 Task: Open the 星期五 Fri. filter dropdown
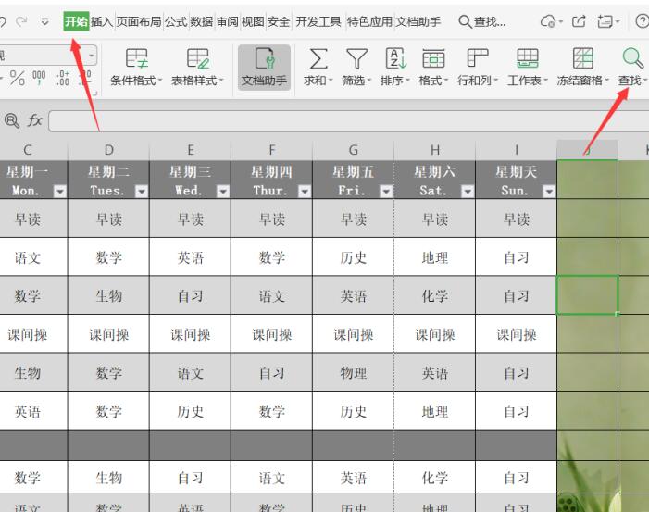point(386,192)
